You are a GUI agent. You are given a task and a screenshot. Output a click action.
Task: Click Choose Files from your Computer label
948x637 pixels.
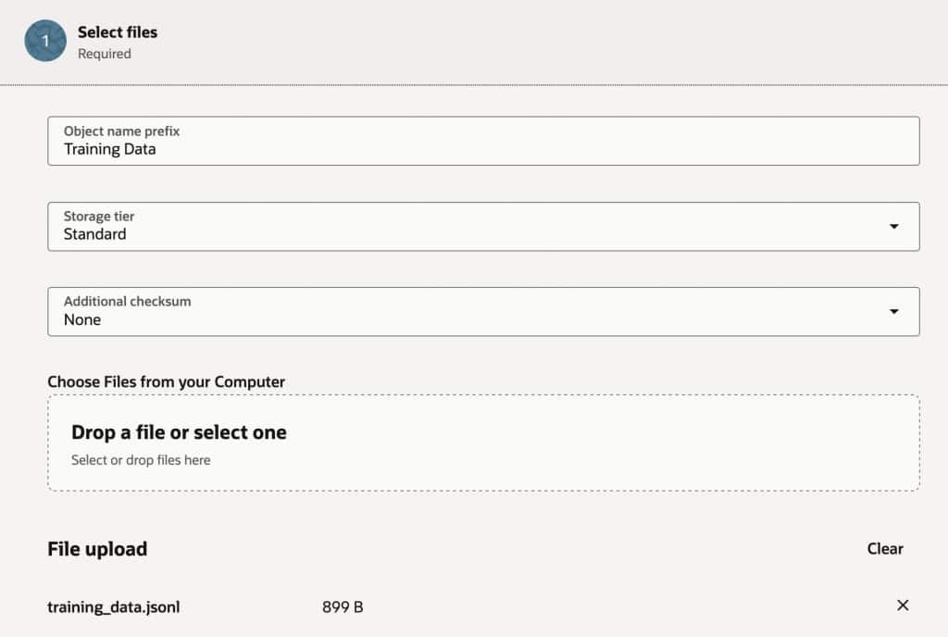[x=166, y=381]
